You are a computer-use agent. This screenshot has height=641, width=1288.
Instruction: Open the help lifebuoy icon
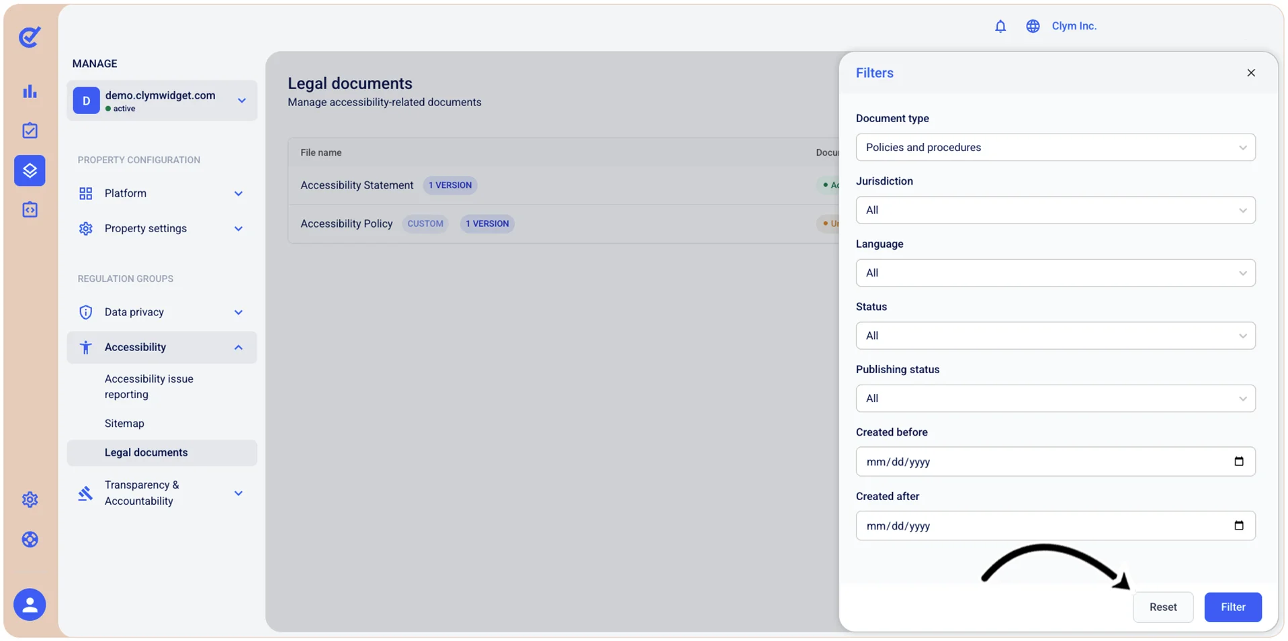[x=30, y=540]
